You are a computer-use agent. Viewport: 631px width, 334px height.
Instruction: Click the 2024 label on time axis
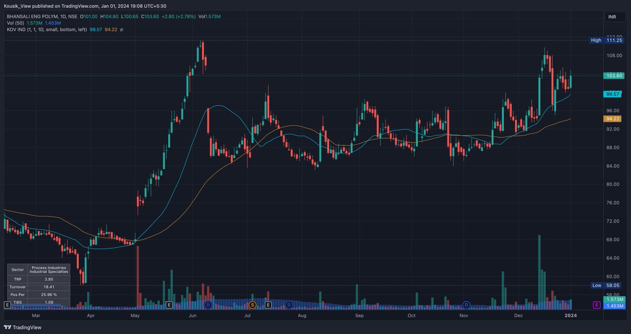click(x=571, y=316)
